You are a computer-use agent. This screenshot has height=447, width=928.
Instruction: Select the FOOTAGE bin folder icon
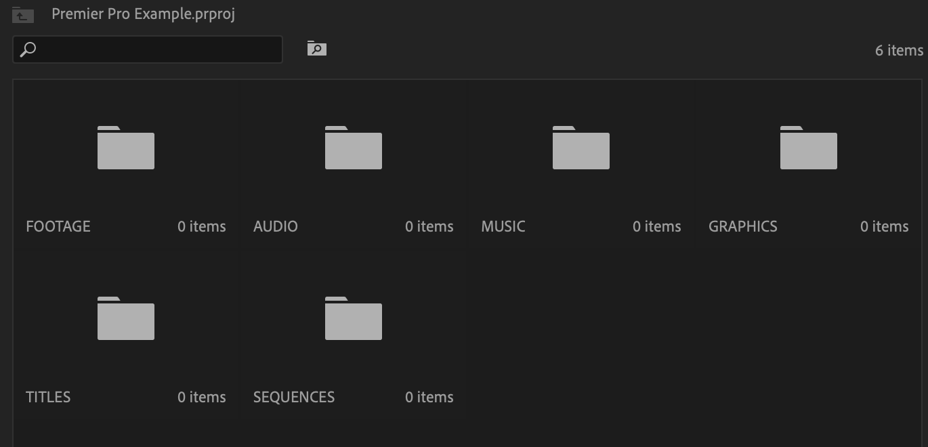(x=125, y=150)
